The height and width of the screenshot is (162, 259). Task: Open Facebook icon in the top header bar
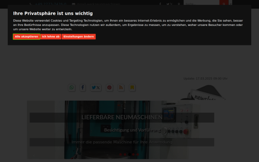(160, 4)
